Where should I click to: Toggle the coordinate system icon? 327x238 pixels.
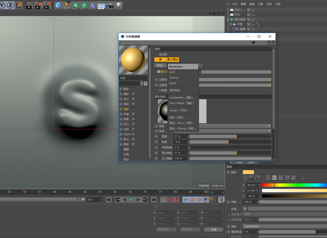[x=19, y=5]
